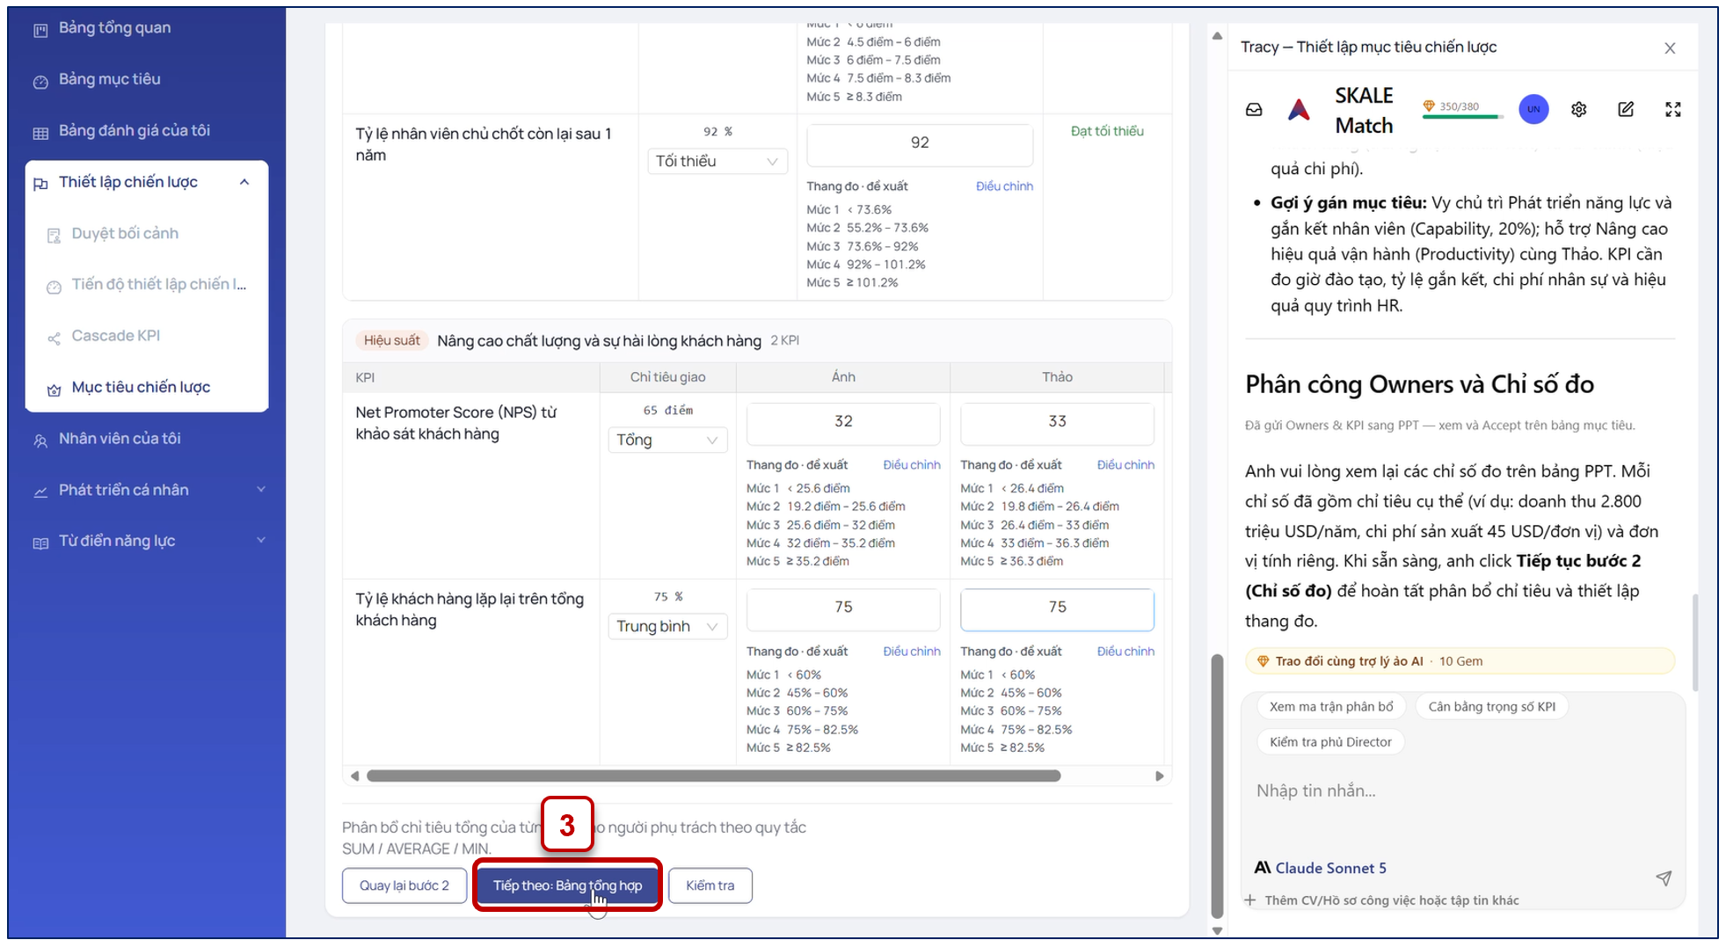Select Mục tiêu chiến lược submenu item
This screenshot has height=940, width=1726.
(141, 388)
